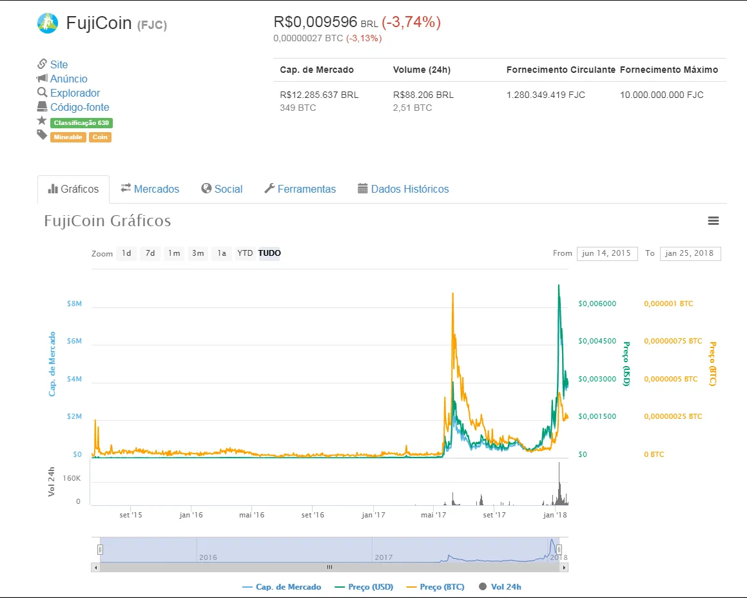The image size is (747, 598).
Task: Click the wrench icon beside Ferramentas
Action: [x=269, y=188]
